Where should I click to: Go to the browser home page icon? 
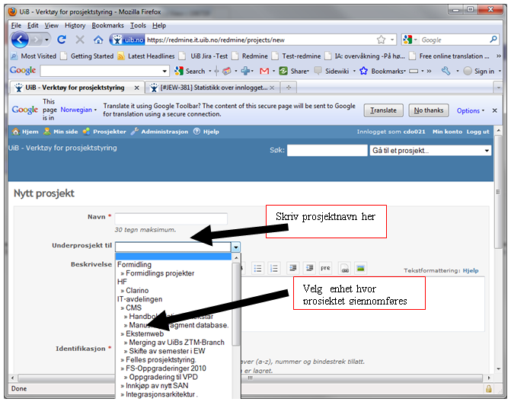98,40
